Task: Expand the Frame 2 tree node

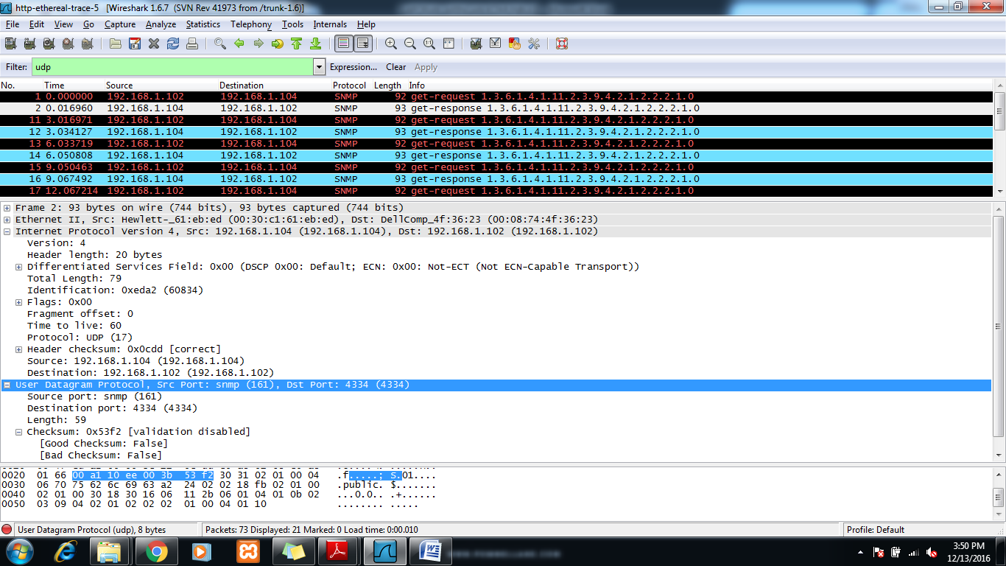Action: click(x=7, y=208)
